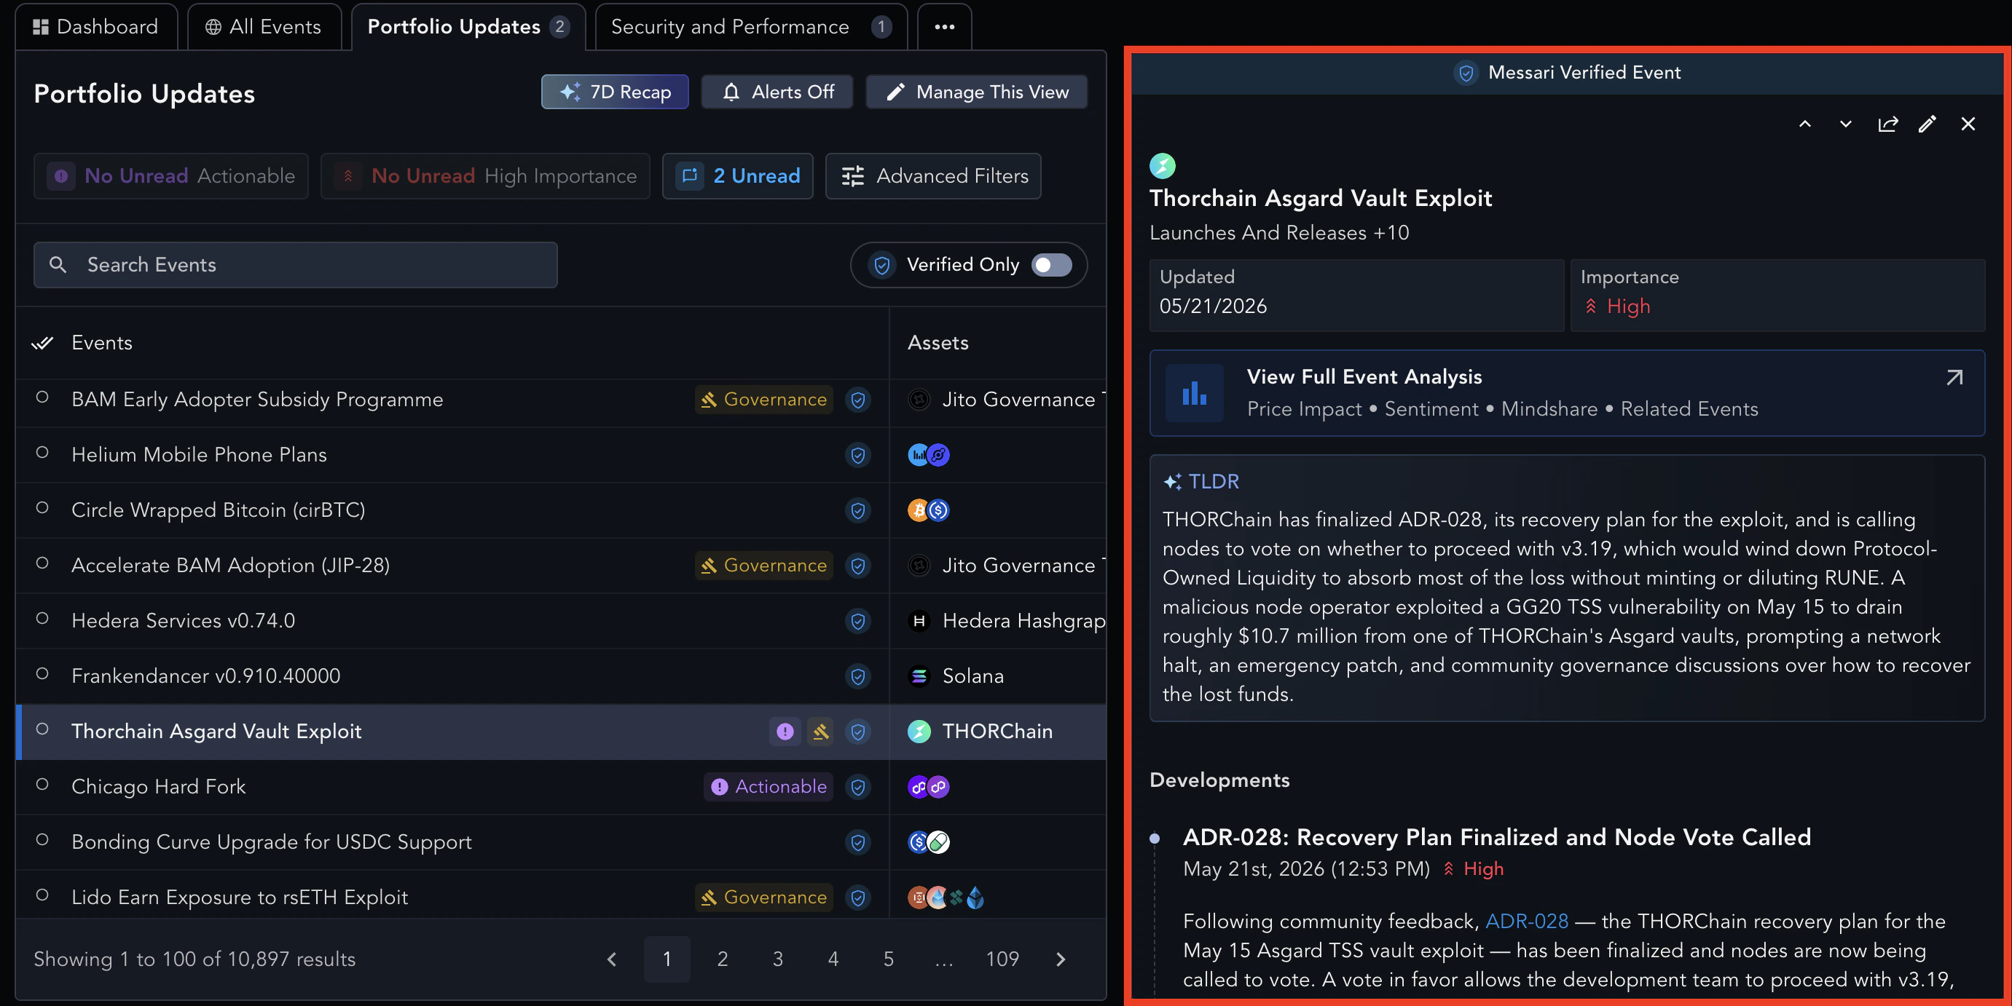Go to results page 2
Image resolution: width=2012 pixels, height=1006 pixels.
pyautogui.click(x=723, y=959)
